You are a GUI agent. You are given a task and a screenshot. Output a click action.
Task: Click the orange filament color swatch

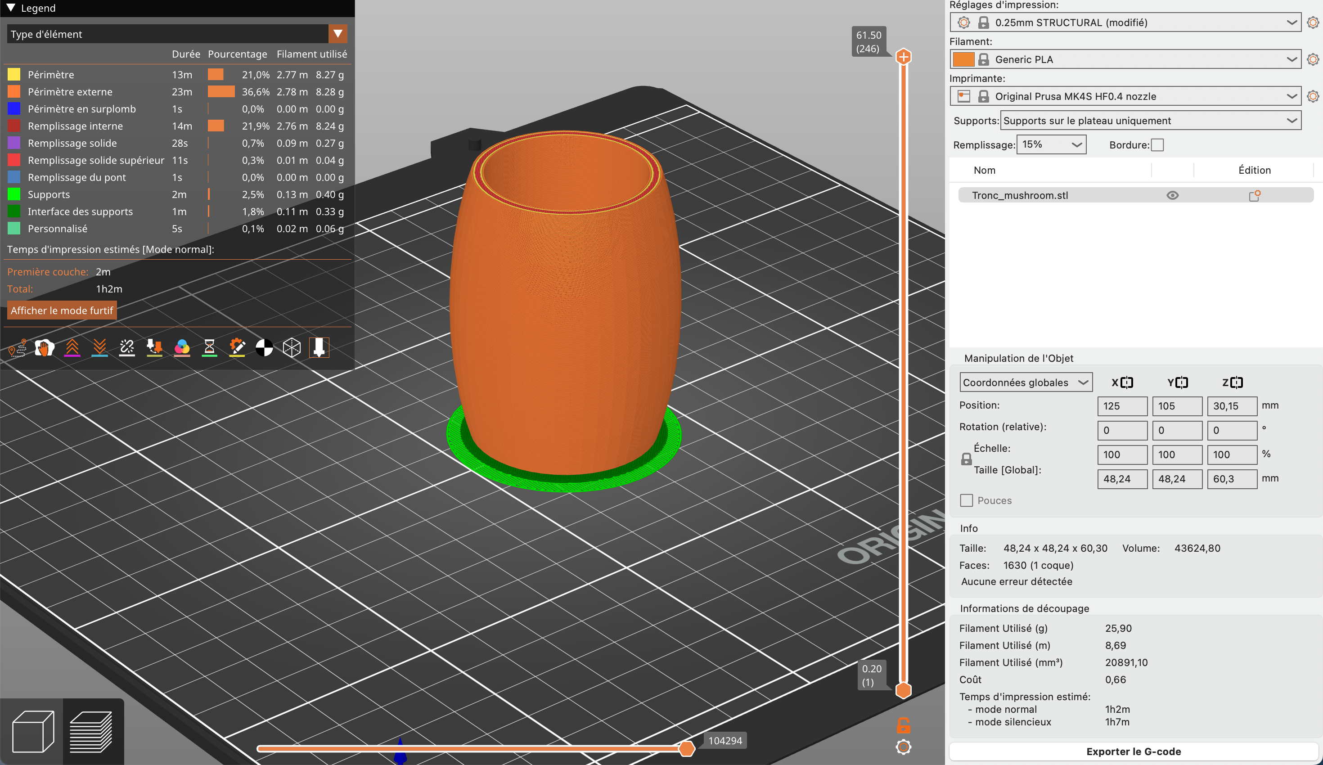tap(963, 59)
